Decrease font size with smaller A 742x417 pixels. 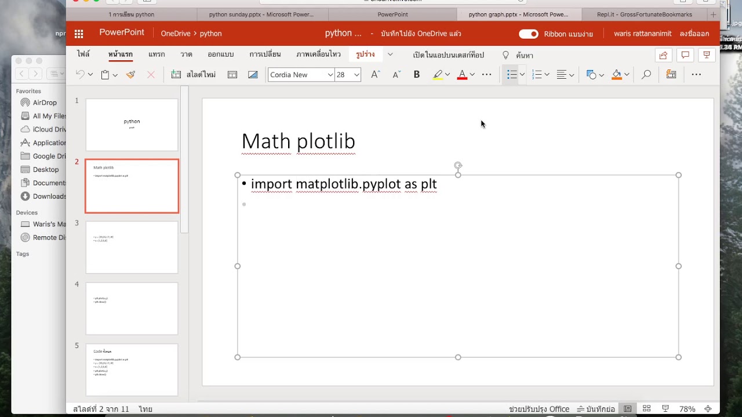[x=397, y=75]
